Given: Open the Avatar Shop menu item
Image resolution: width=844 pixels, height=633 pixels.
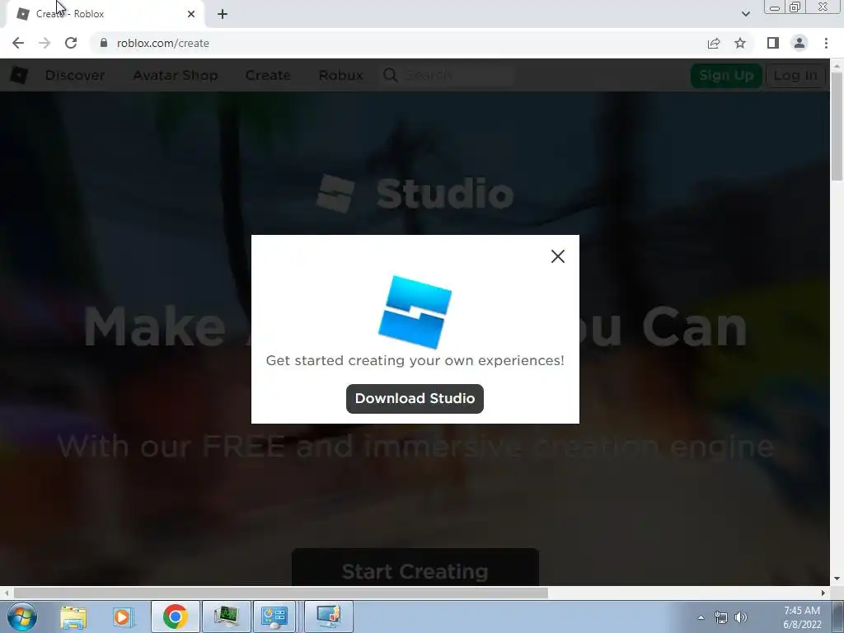Looking at the screenshot, I should (176, 75).
